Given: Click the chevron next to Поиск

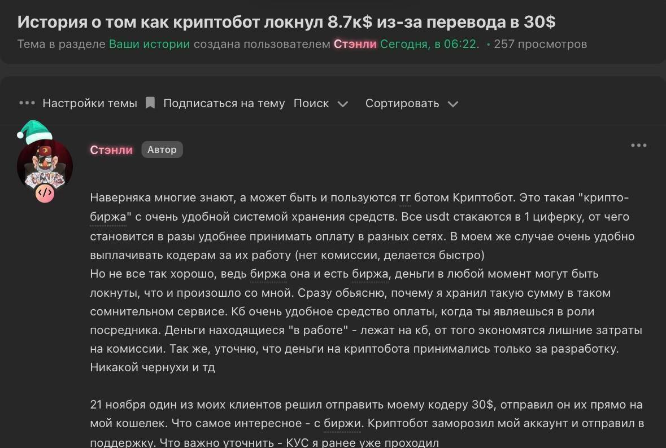Looking at the screenshot, I should (x=343, y=104).
